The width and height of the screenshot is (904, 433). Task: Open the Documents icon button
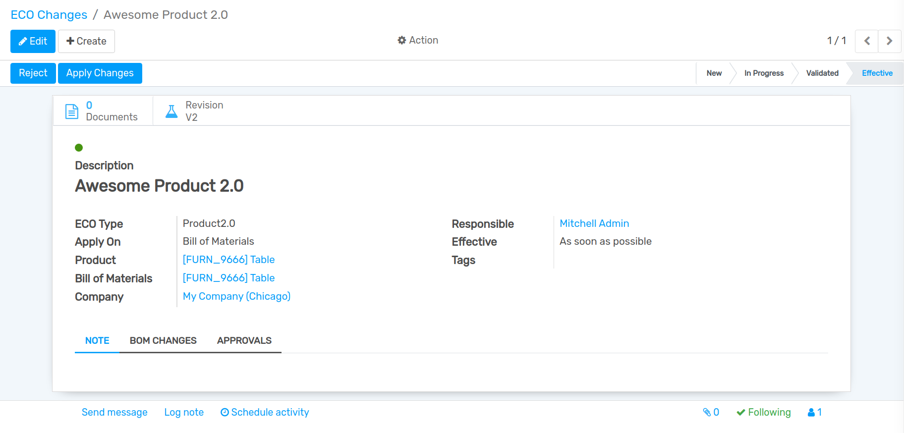pos(72,111)
